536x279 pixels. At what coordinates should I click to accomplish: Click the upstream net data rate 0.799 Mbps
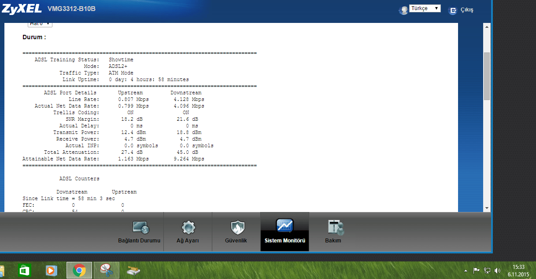pos(133,106)
